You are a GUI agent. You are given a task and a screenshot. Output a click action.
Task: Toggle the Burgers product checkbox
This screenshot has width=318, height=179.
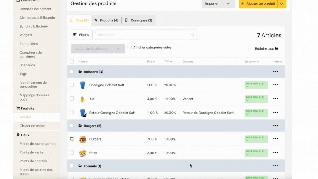tap(72, 139)
